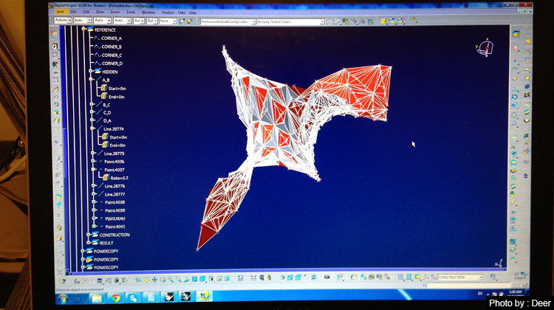Open the Analyze menu
554x310 pixels.
168,13
